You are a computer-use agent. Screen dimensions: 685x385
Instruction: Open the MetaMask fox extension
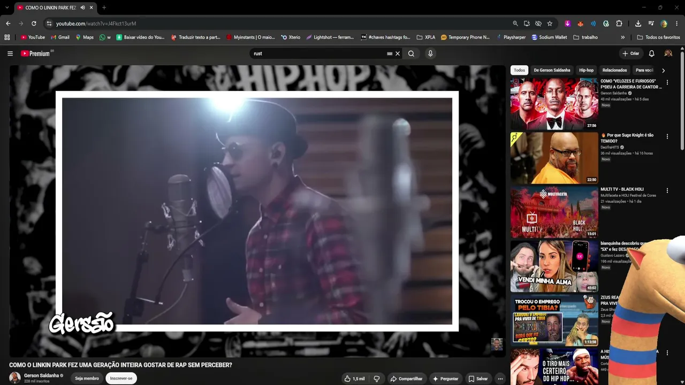coord(581,24)
